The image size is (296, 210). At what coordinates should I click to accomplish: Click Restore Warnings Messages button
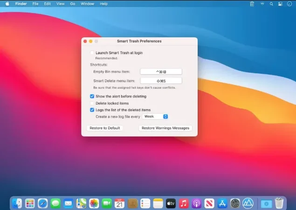[165, 128]
